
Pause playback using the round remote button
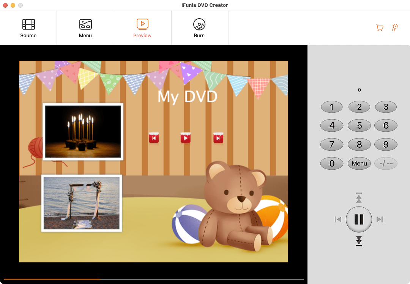tap(359, 219)
